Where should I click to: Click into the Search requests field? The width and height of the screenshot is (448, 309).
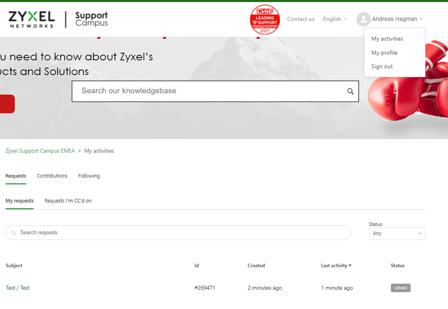(178, 233)
